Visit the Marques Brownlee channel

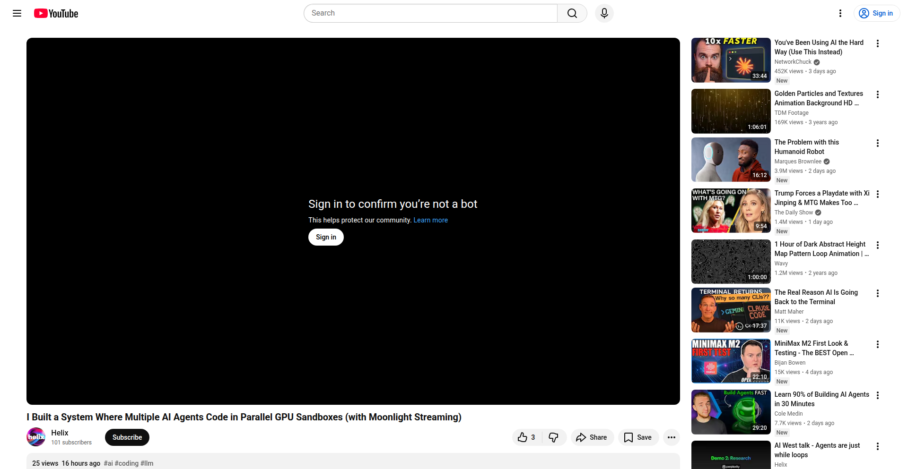(798, 162)
